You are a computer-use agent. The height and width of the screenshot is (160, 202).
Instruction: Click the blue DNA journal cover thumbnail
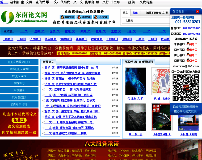coord(135,81)
